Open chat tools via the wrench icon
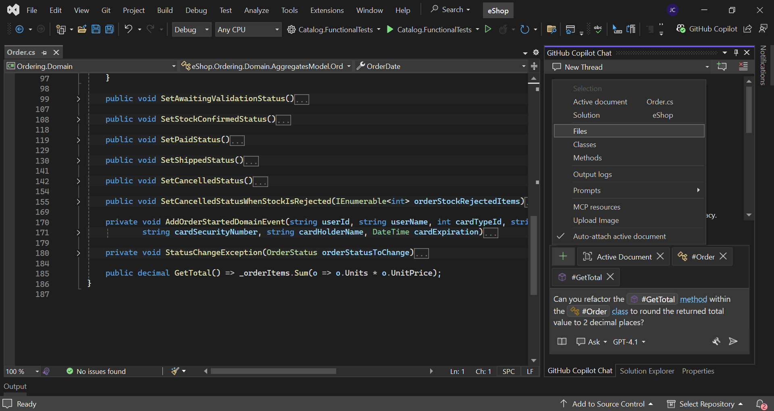 pyautogui.click(x=717, y=342)
